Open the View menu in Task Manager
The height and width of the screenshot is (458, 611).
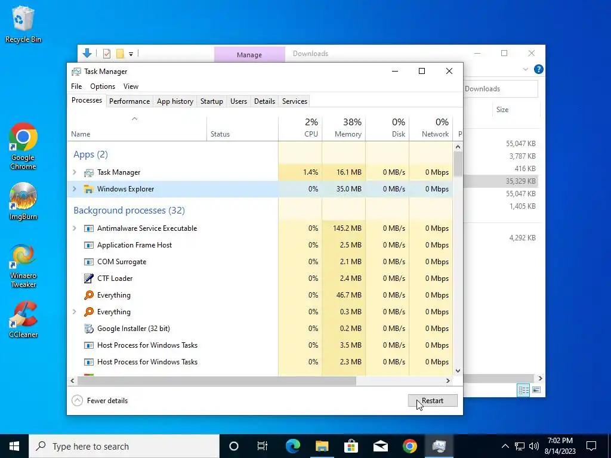(x=131, y=86)
